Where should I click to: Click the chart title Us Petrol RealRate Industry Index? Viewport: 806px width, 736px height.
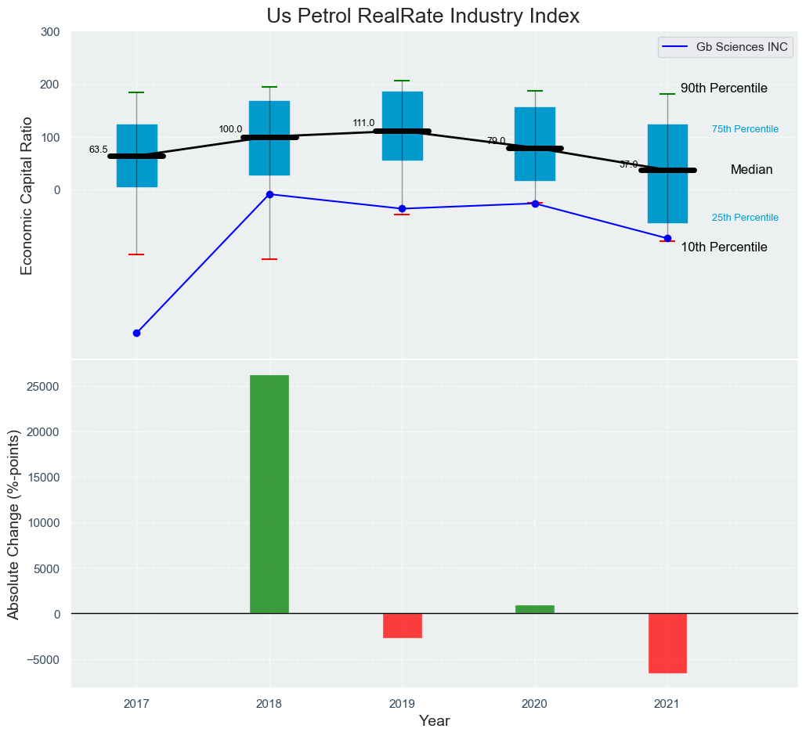tap(423, 16)
